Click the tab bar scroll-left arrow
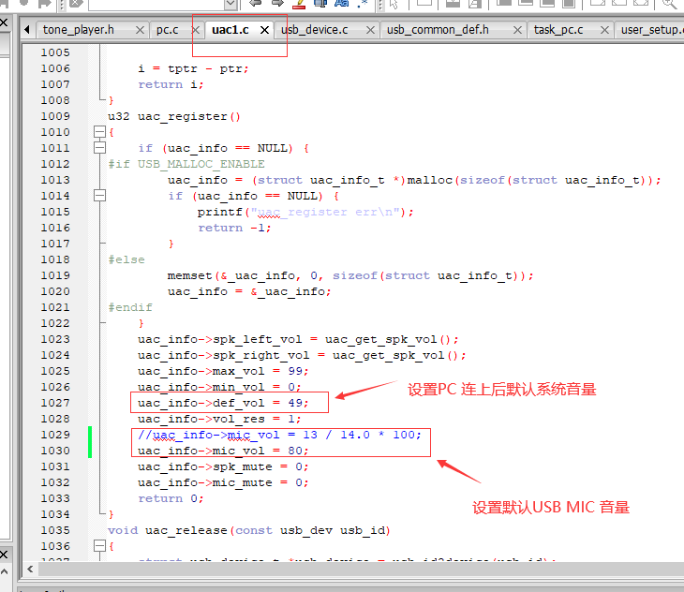The height and width of the screenshot is (592, 684). pos(27,30)
